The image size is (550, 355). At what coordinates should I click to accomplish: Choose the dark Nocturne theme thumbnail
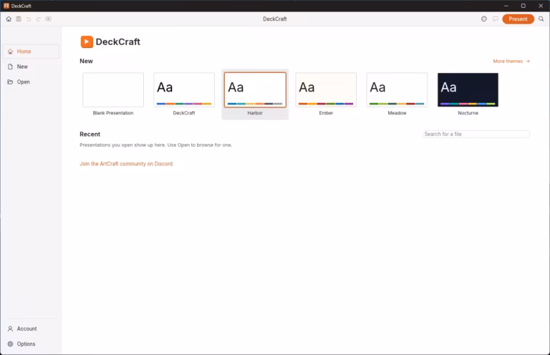coord(468,89)
